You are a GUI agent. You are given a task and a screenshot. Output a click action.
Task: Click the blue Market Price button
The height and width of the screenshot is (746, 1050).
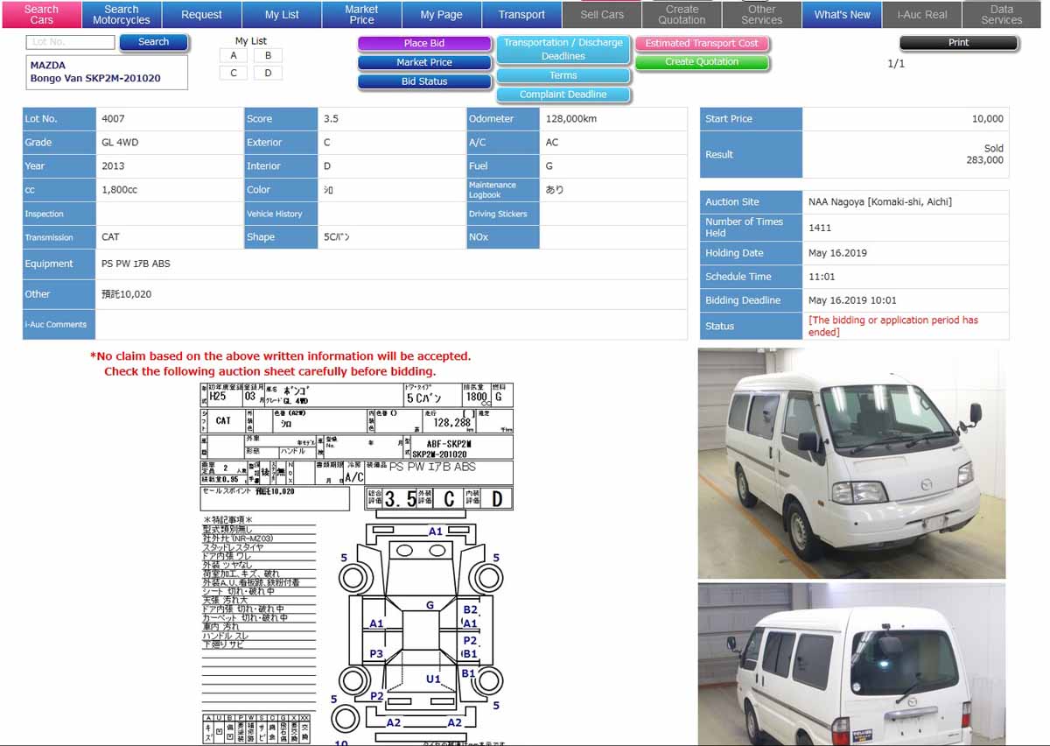[424, 63]
